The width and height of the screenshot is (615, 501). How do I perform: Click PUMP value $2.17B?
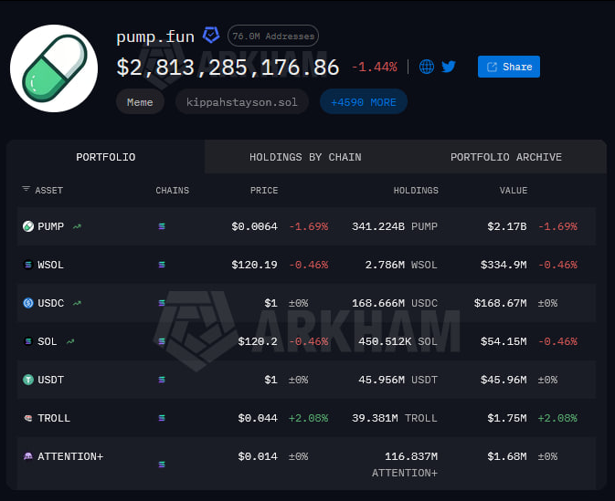point(507,226)
